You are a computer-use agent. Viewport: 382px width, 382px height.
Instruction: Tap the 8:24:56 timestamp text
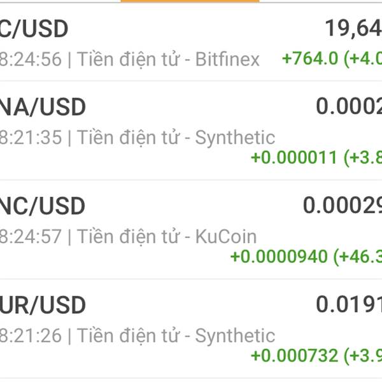click(x=31, y=59)
